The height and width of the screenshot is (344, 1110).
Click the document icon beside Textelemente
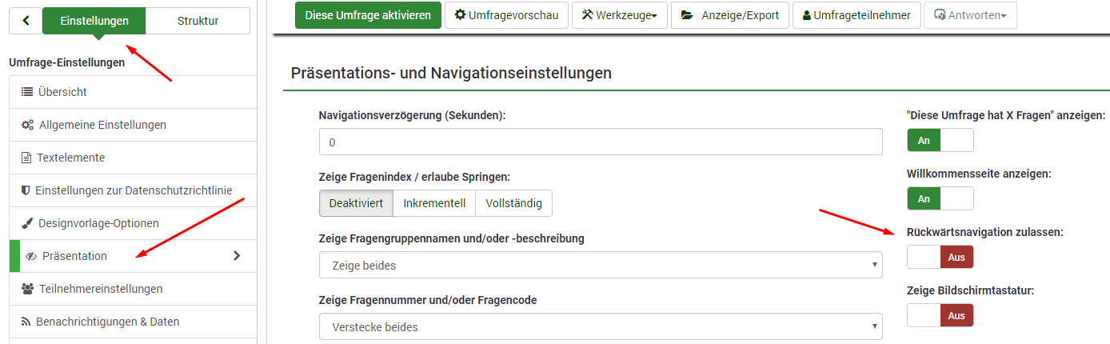27,158
